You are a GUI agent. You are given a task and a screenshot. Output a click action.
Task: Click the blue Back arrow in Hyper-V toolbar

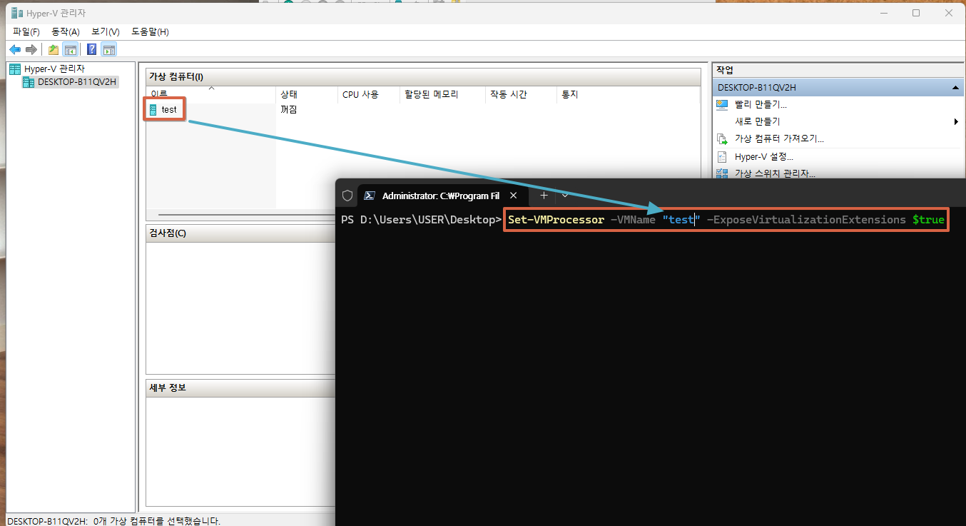point(15,49)
